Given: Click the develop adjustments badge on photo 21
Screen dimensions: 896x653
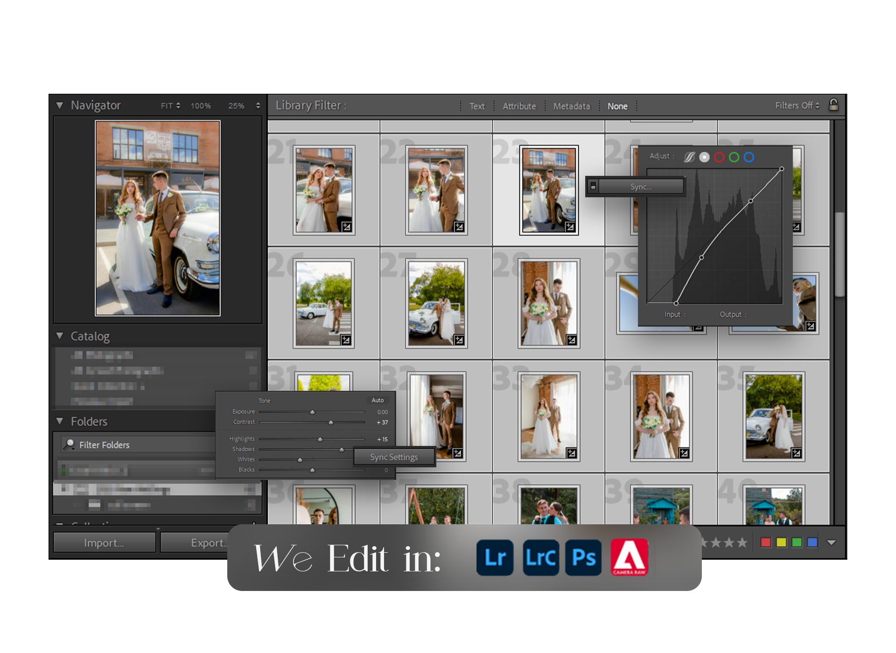Looking at the screenshot, I should [x=346, y=227].
